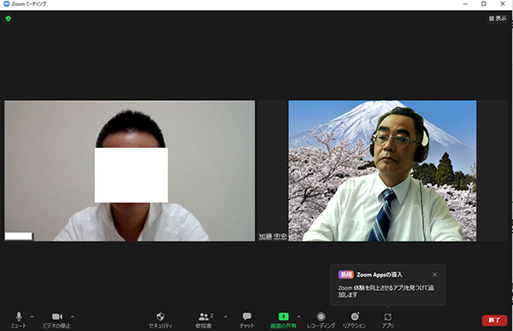Expand share options arrow beside 画面の共有
The width and height of the screenshot is (513, 331).
[298, 316]
